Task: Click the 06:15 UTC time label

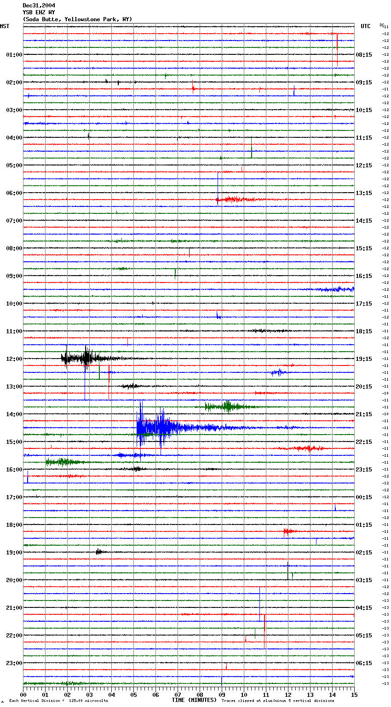Action: click(x=364, y=663)
